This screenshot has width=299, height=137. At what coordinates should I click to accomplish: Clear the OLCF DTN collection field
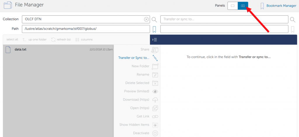(x=146, y=19)
